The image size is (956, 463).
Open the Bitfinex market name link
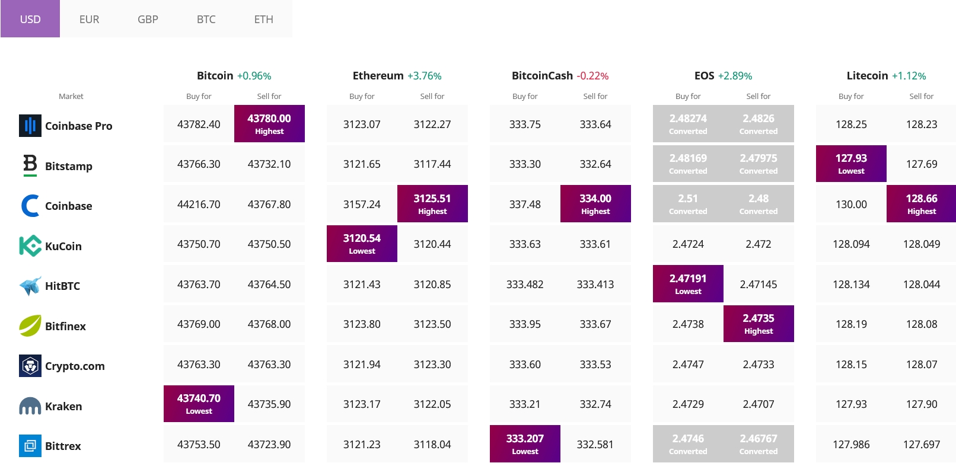65,326
